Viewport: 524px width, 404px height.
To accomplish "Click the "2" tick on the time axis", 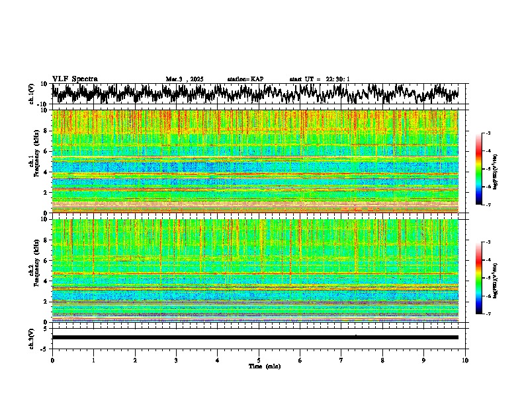I will 135,360.
